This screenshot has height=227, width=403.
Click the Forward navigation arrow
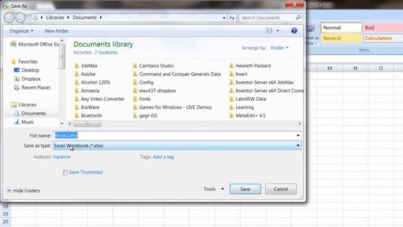click(20, 18)
